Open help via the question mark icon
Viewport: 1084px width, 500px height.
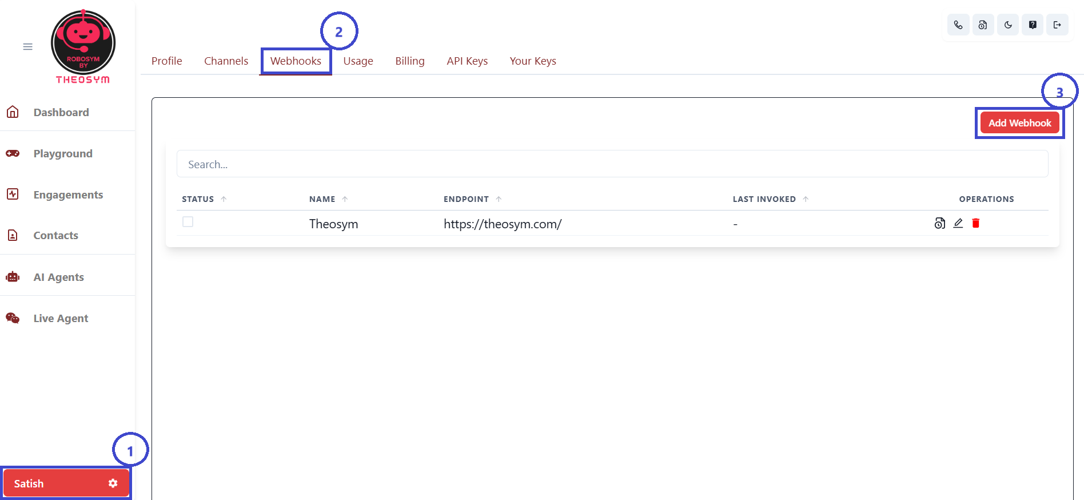[1033, 25]
